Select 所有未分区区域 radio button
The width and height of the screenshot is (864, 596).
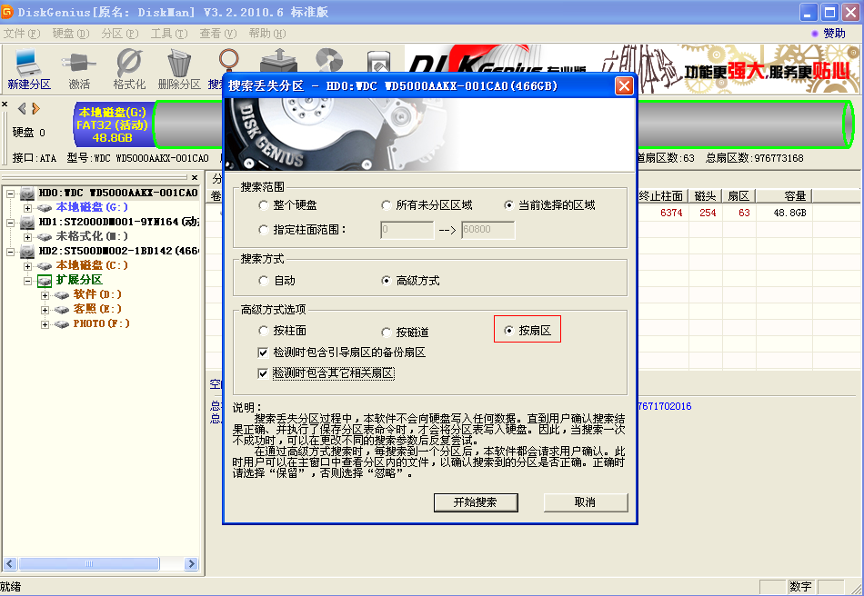point(387,205)
